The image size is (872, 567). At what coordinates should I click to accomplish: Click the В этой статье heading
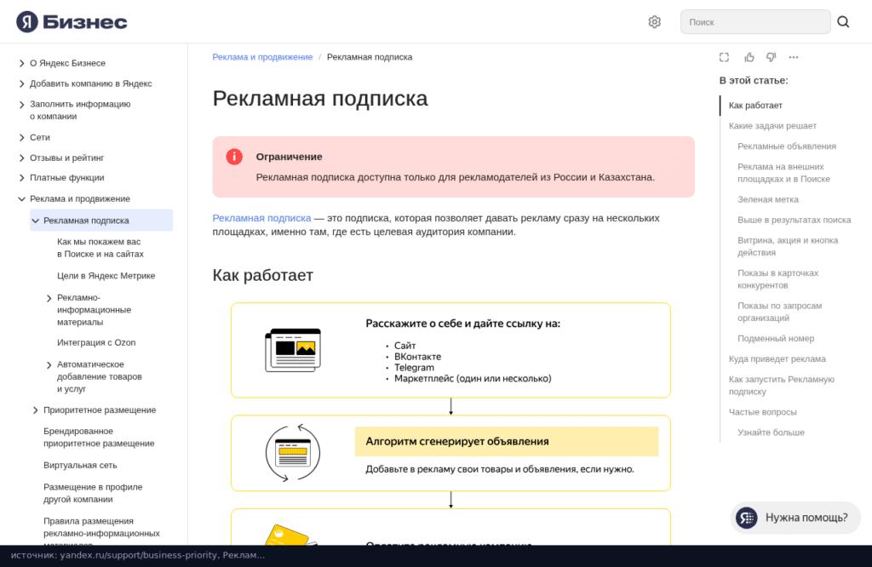(x=754, y=81)
